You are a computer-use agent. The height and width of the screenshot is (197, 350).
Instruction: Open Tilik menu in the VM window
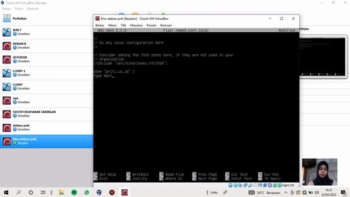123,25
